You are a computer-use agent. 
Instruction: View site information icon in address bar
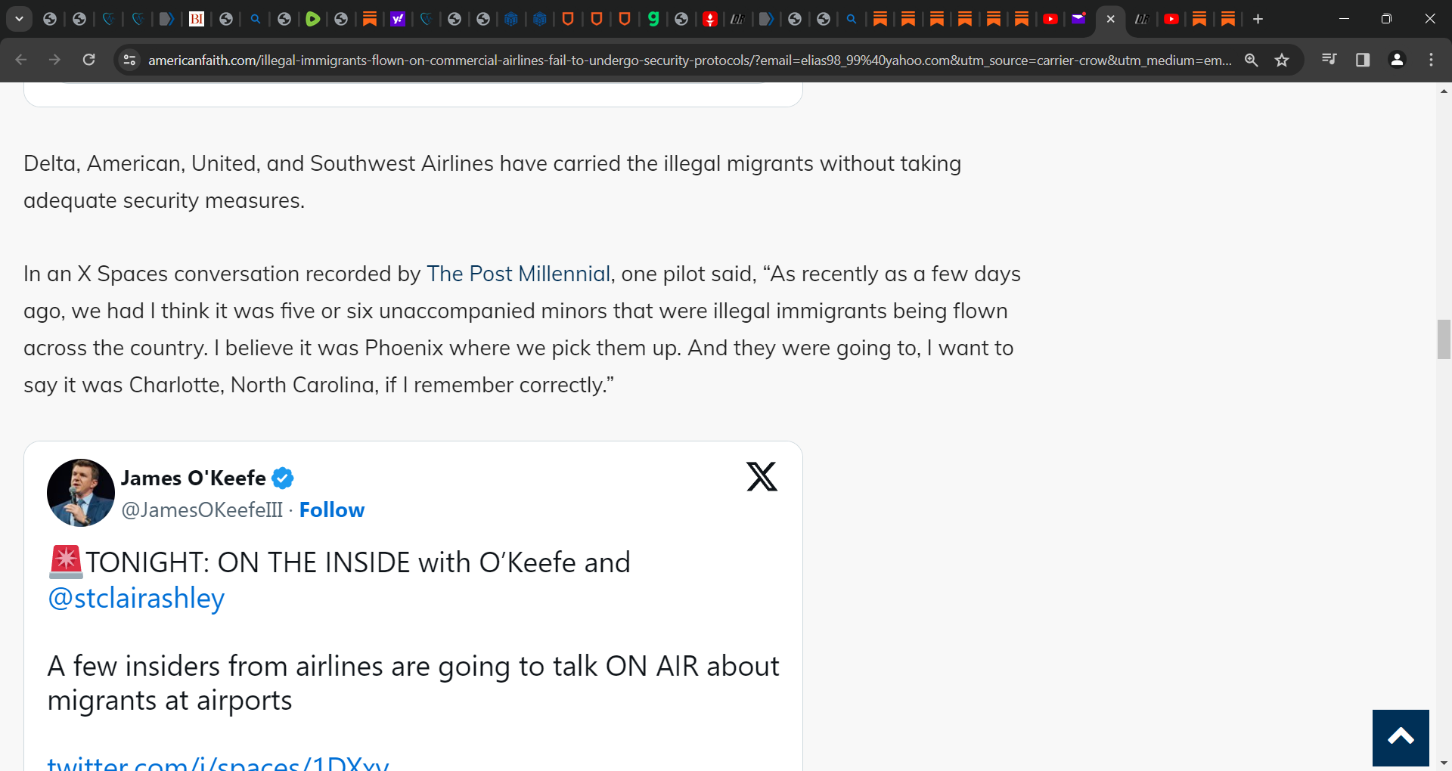pyautogui.click(x=129, y=60)
